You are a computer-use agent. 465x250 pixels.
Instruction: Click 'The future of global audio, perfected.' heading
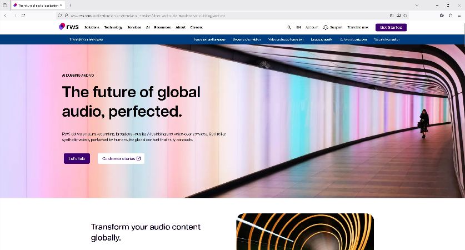[x=131, y=102]
